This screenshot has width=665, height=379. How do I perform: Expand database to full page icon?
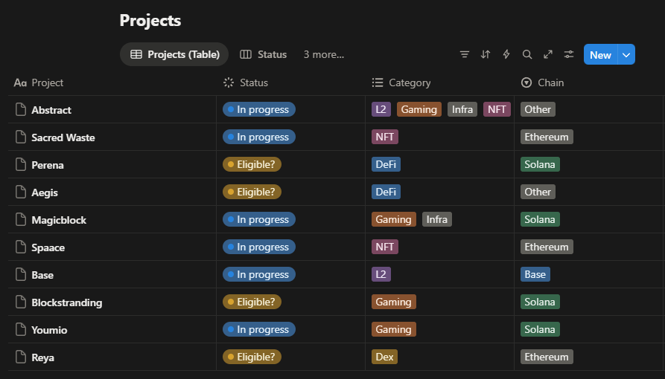pos(548,54)
